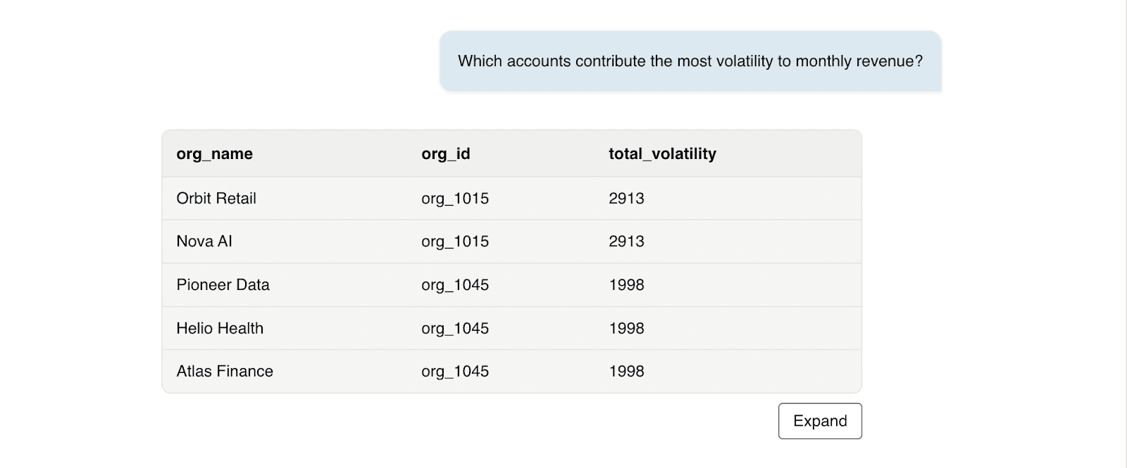1127x468 pixels.
Task: Click the org_id value in Pioneer Data row
Action: tap(455, 285)
